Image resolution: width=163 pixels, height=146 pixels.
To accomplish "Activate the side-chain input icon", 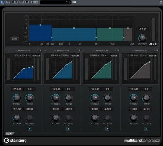I will (33, 2).
